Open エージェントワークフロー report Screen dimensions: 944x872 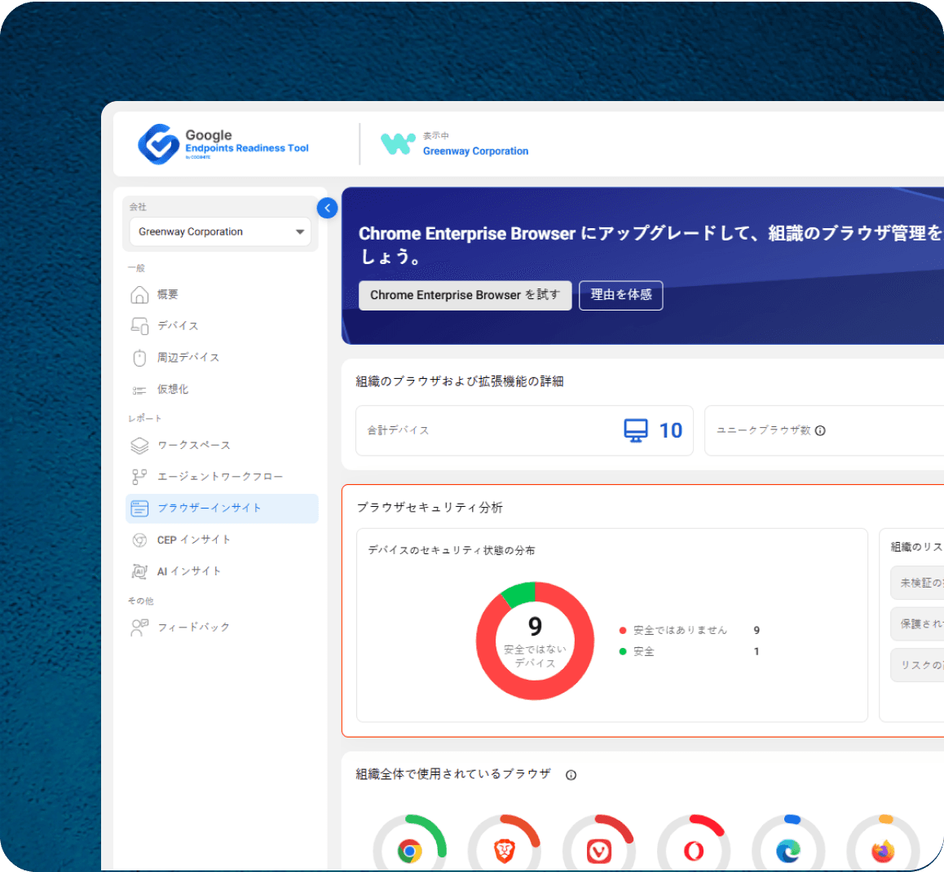pos(220,477)
